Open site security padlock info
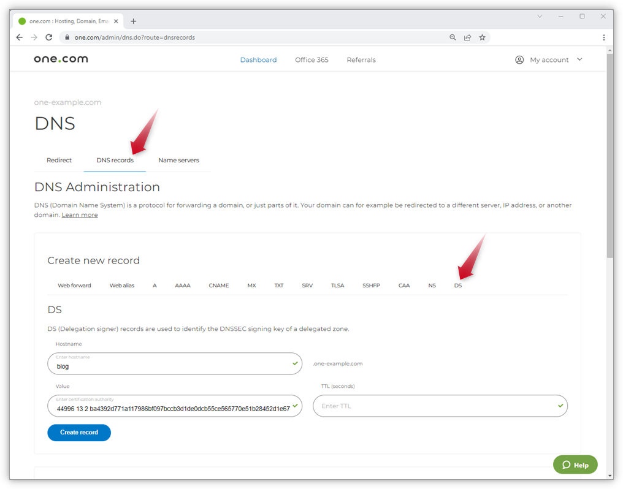 click(x=67, y=37)
